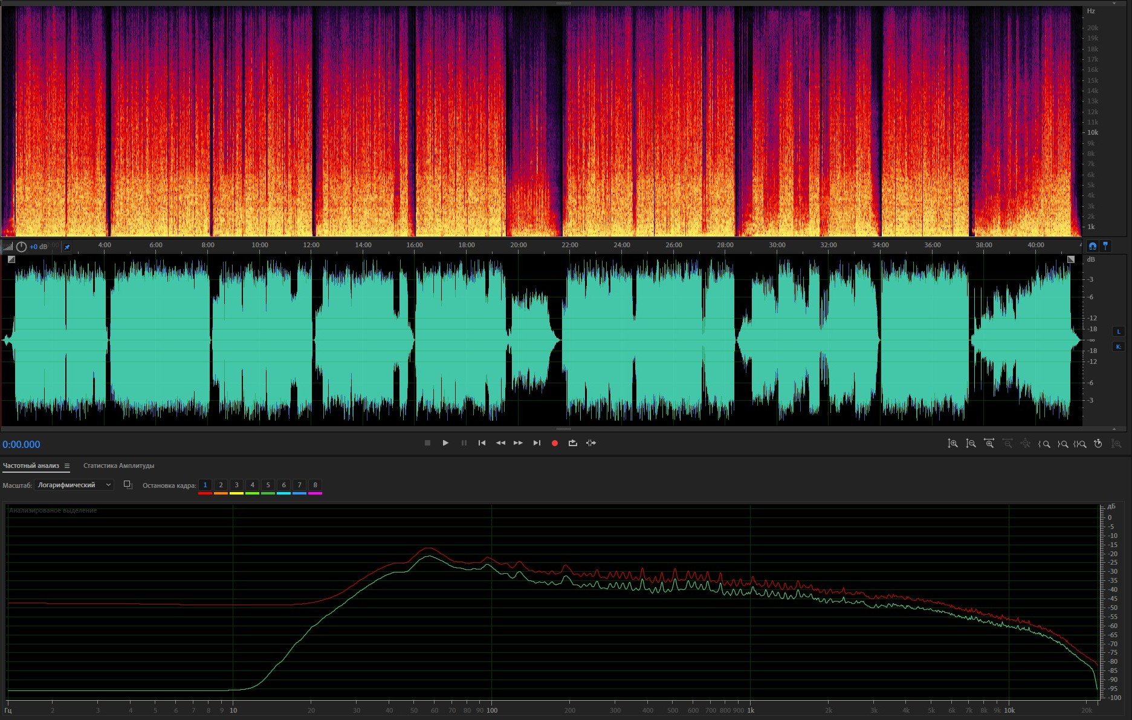This screenshot has width=1132, height=720.
Task: Click the Hz label on the spectral scale
Action: click(x=1091, y=11)
